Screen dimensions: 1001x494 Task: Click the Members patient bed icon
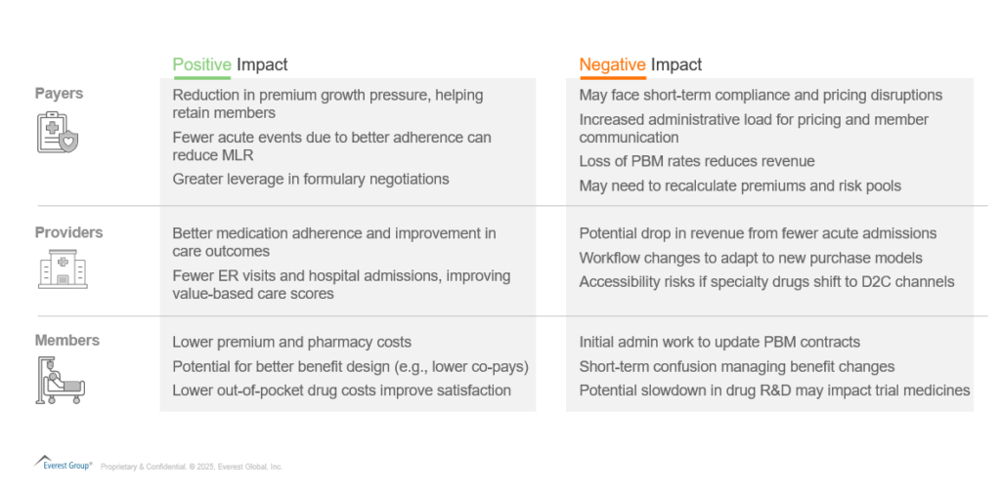click(x=61, y=379)
